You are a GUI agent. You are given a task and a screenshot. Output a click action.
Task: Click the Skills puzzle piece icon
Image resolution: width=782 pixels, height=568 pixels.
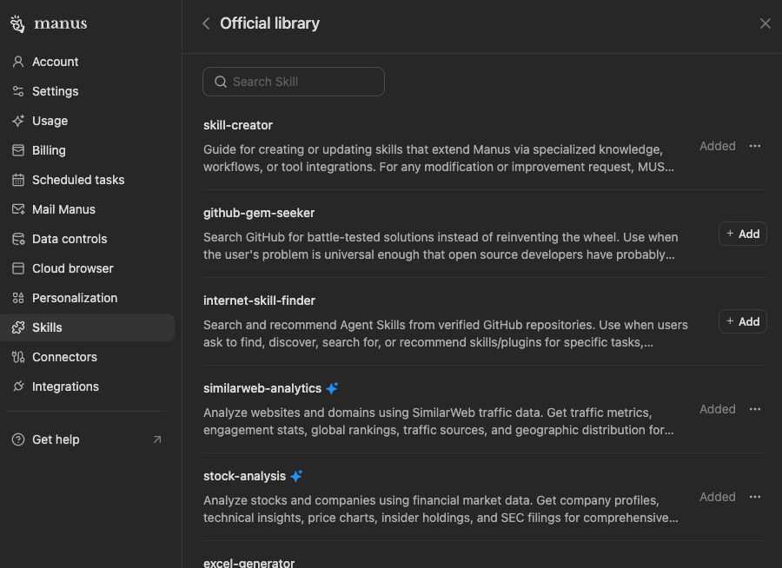point(18,327)
